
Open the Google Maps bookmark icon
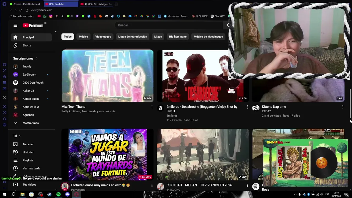pos(153,16)
